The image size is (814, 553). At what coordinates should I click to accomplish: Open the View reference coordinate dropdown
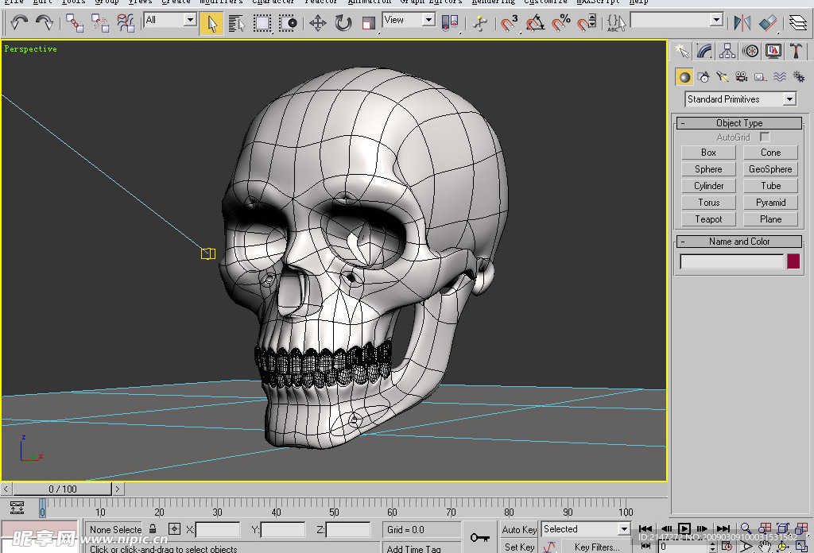click(409, 20)
